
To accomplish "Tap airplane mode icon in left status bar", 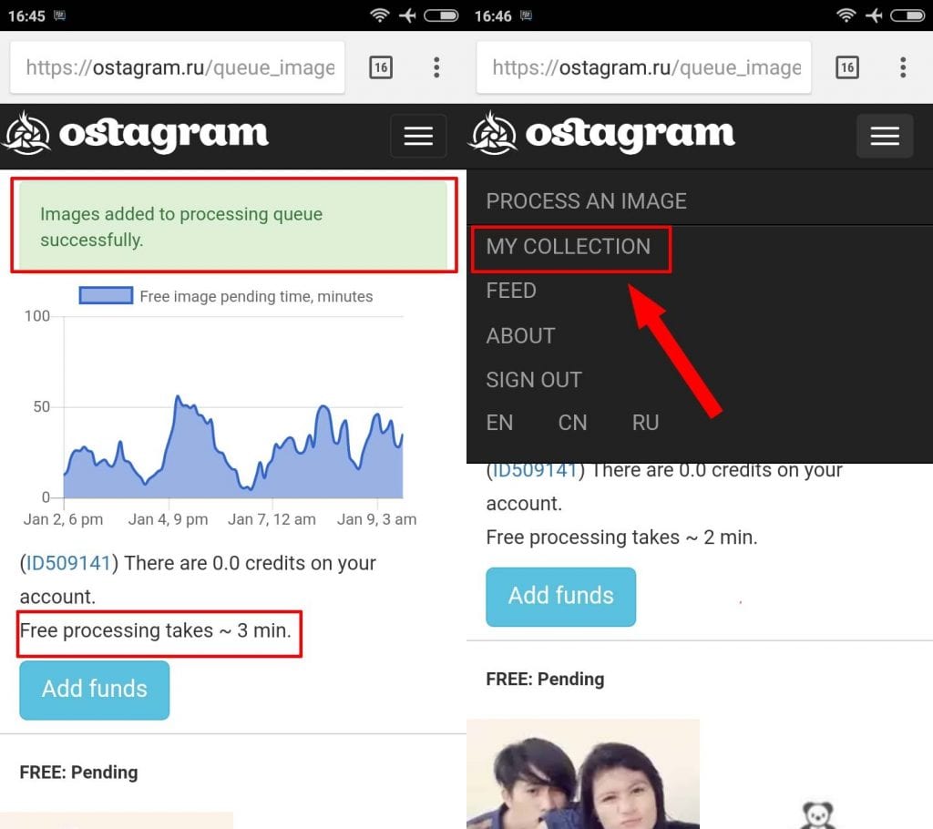I will (x=407, y=15).
